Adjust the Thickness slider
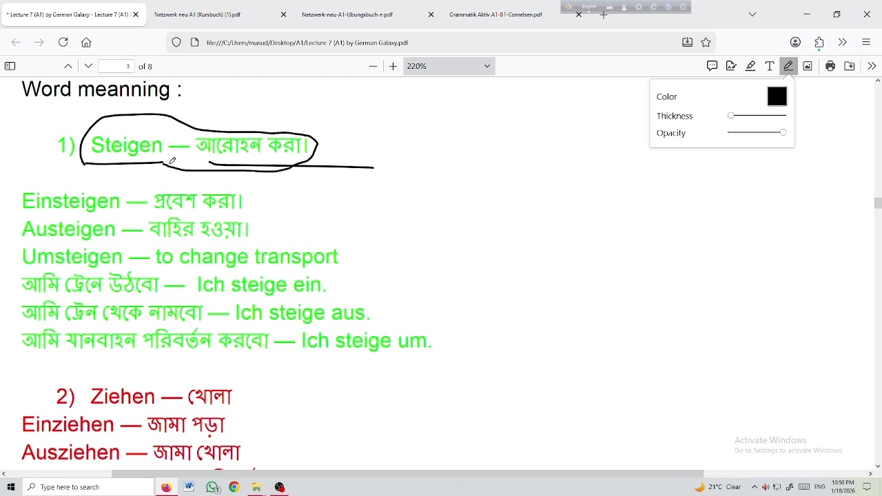Viewport: 882px width, 496px height. click(757, 116)
